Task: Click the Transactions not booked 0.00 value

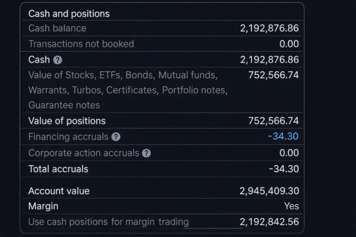Action: [x=289, y=44]
